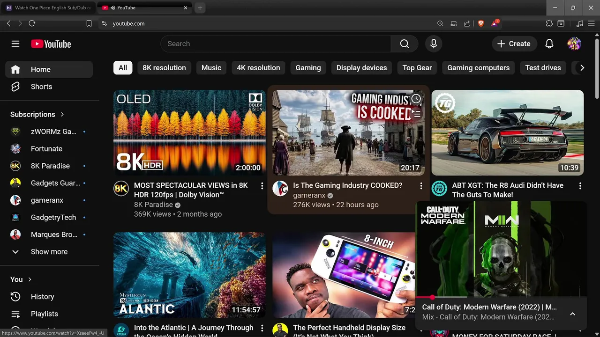Click the YouTube search input field

point(276,44)
